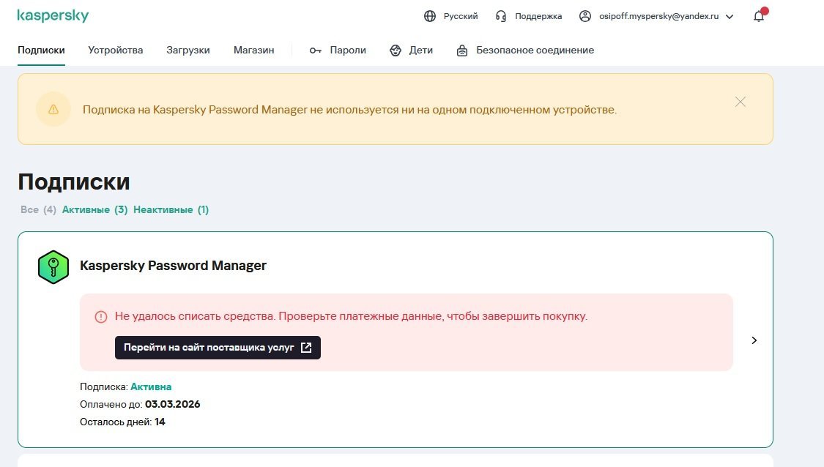824x467 pixels.
Task: Go to the Загрузки tab
Action: tap(188, 51)
